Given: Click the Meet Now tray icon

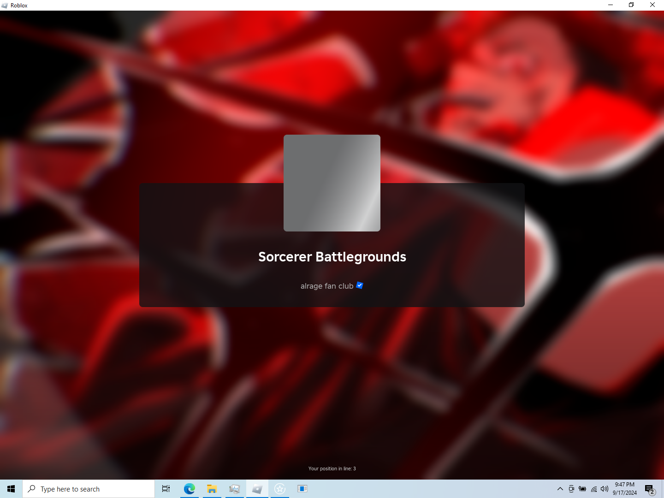Looking at the screenshot, I should pyautogui.click(x=571, y=489).
